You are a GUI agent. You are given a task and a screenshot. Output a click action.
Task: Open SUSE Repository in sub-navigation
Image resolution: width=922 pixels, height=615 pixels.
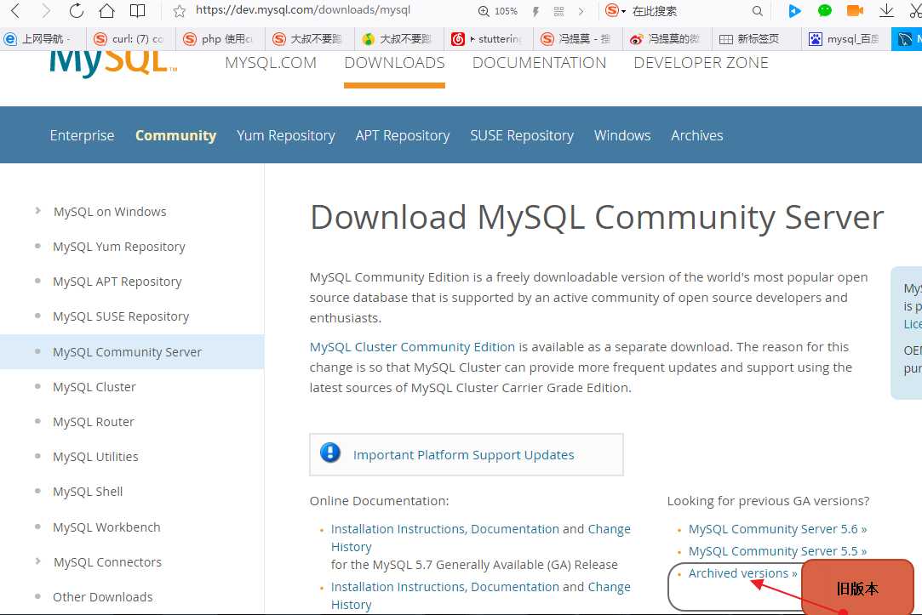point(522,136)
